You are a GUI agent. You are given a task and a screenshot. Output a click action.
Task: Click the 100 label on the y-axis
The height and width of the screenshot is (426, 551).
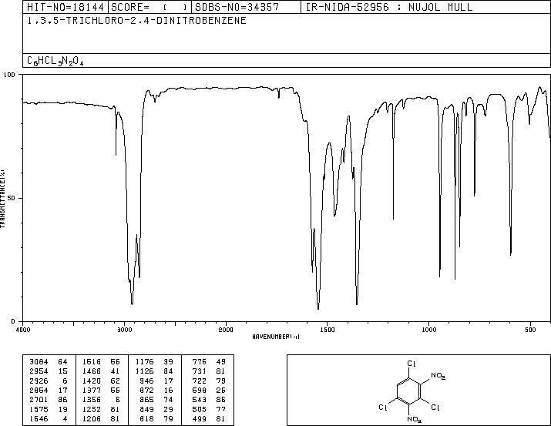click(9, 75)
